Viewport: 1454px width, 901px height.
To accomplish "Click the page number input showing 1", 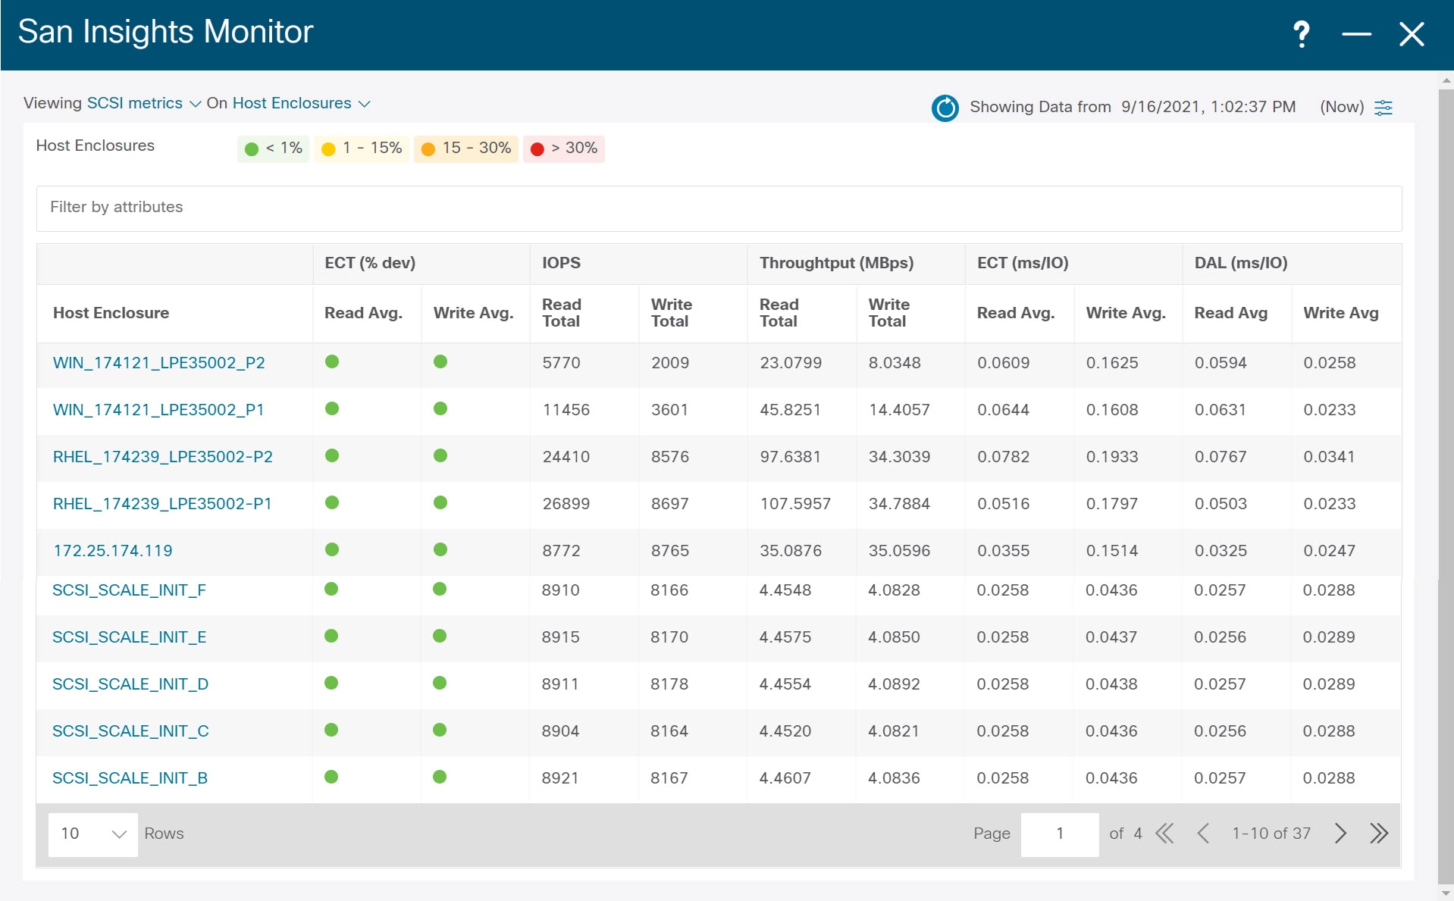I will click(x=1060, y=834).
